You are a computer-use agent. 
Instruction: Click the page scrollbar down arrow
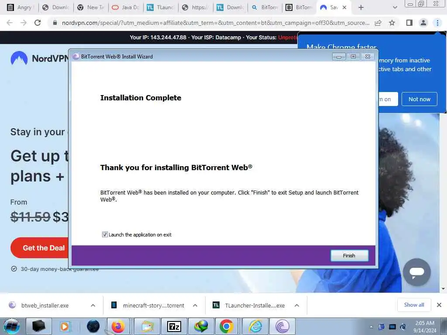tap(443, 289)
